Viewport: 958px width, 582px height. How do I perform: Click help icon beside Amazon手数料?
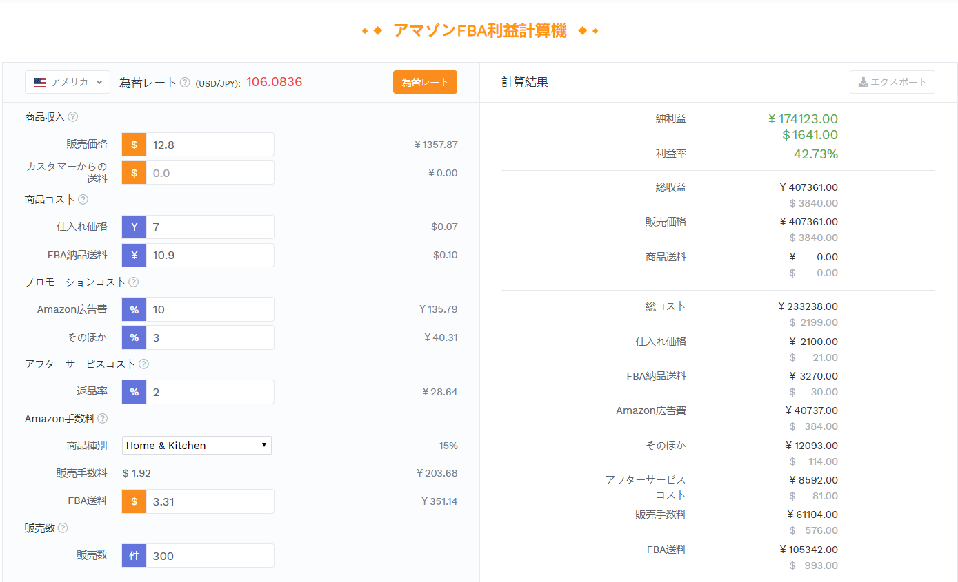[102, 418]
